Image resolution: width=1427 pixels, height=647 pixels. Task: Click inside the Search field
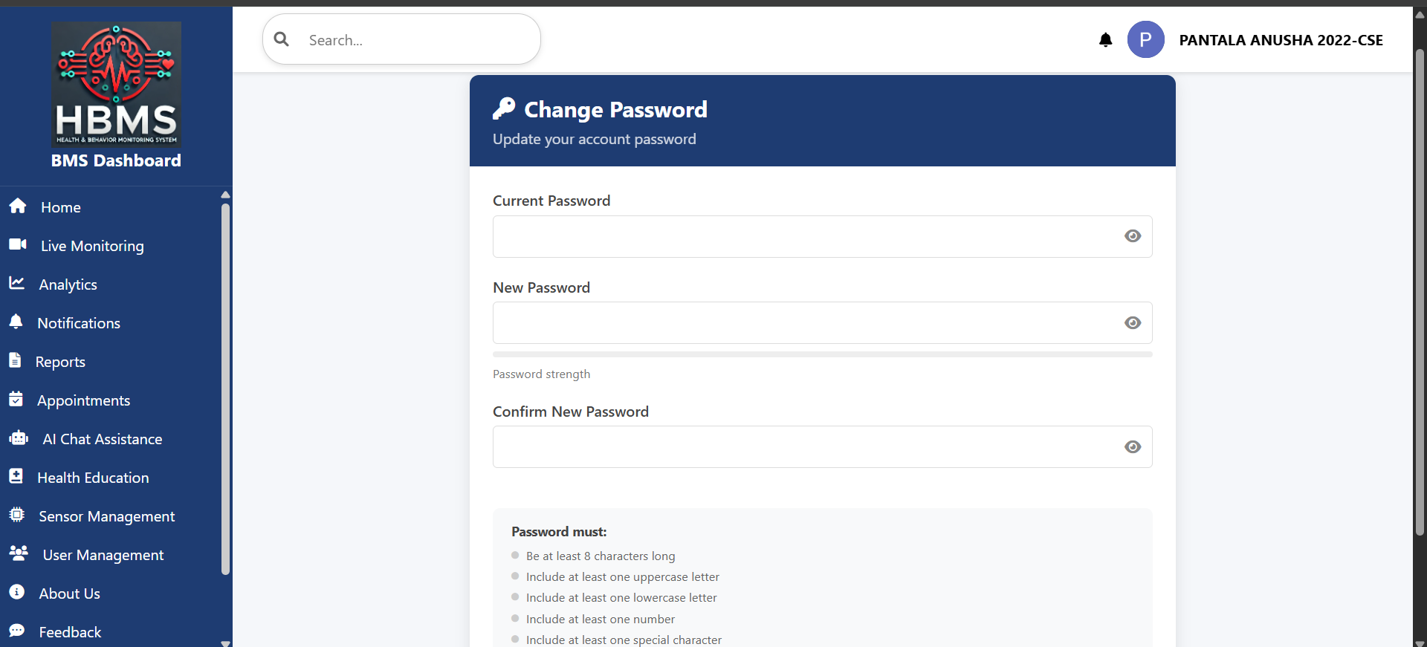(401, 39)
